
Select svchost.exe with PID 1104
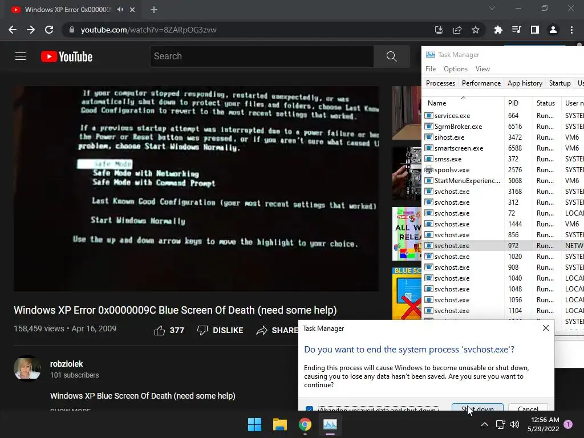[x=503, y=310]
